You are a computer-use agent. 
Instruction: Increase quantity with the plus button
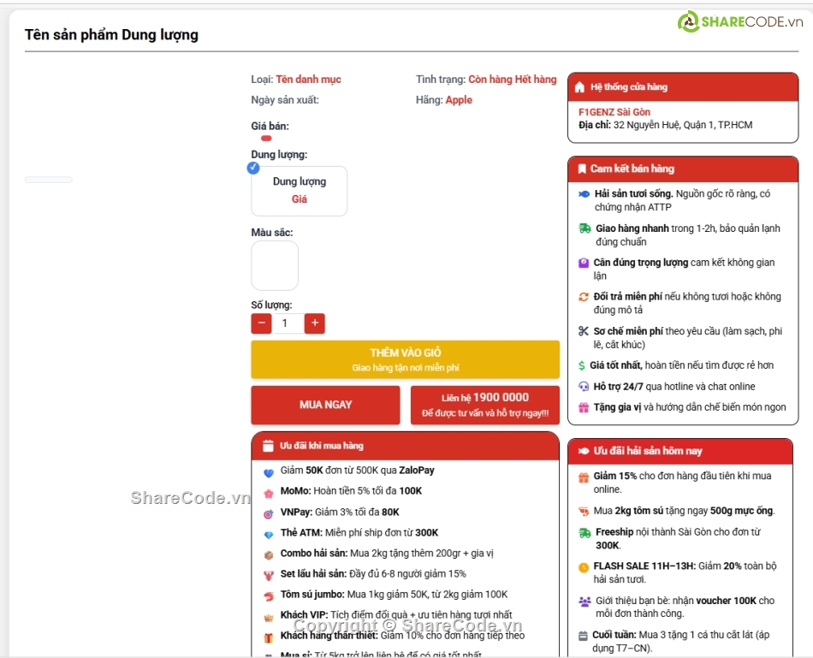point(315,323)
